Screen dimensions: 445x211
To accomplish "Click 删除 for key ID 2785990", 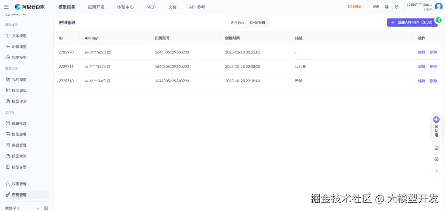I will point(433,52).
